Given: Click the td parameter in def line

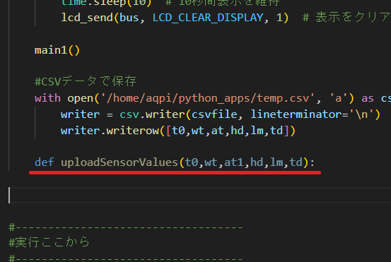Looking at the screenshot, I should click(x=296, y=162).
